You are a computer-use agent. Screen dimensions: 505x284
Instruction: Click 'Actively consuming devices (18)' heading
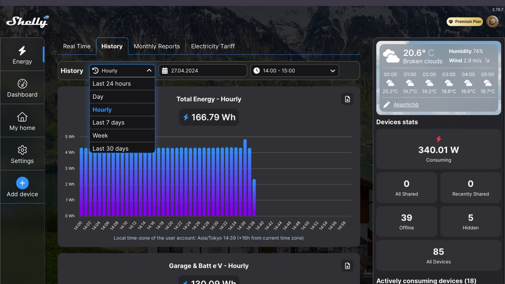pyautogui.click(x=426, y=281)
